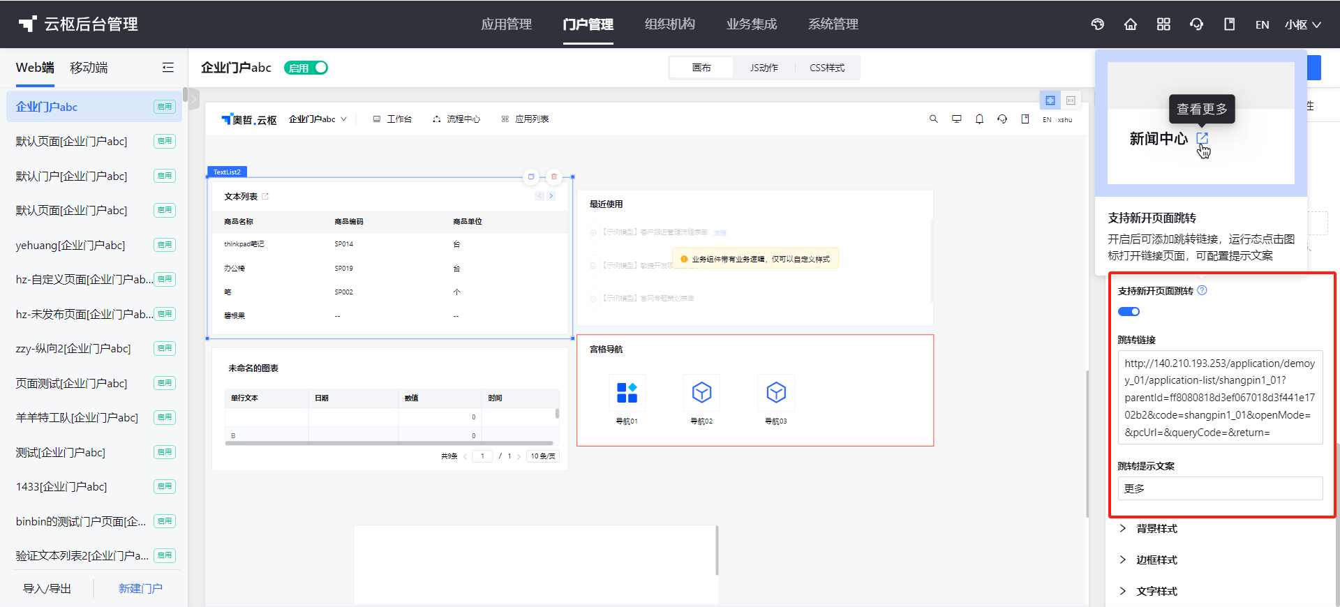Collapse the left panel with arrow handle
The height and width of the screenshot is (607, 1340).
[194, 99]
